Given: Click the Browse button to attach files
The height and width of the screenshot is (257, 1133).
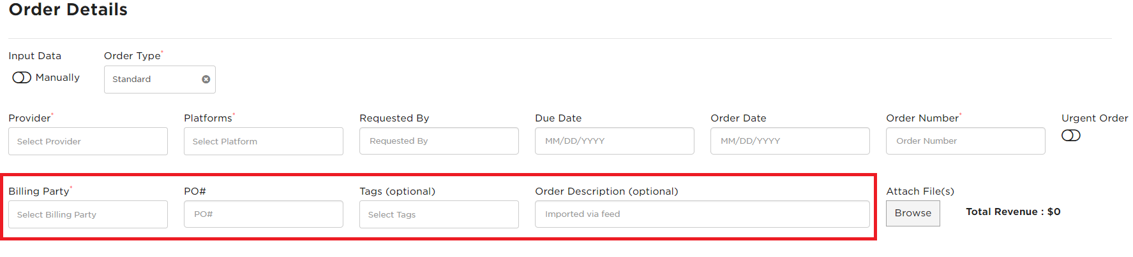Looking at the screenshot, I should [x=913, y=213].
